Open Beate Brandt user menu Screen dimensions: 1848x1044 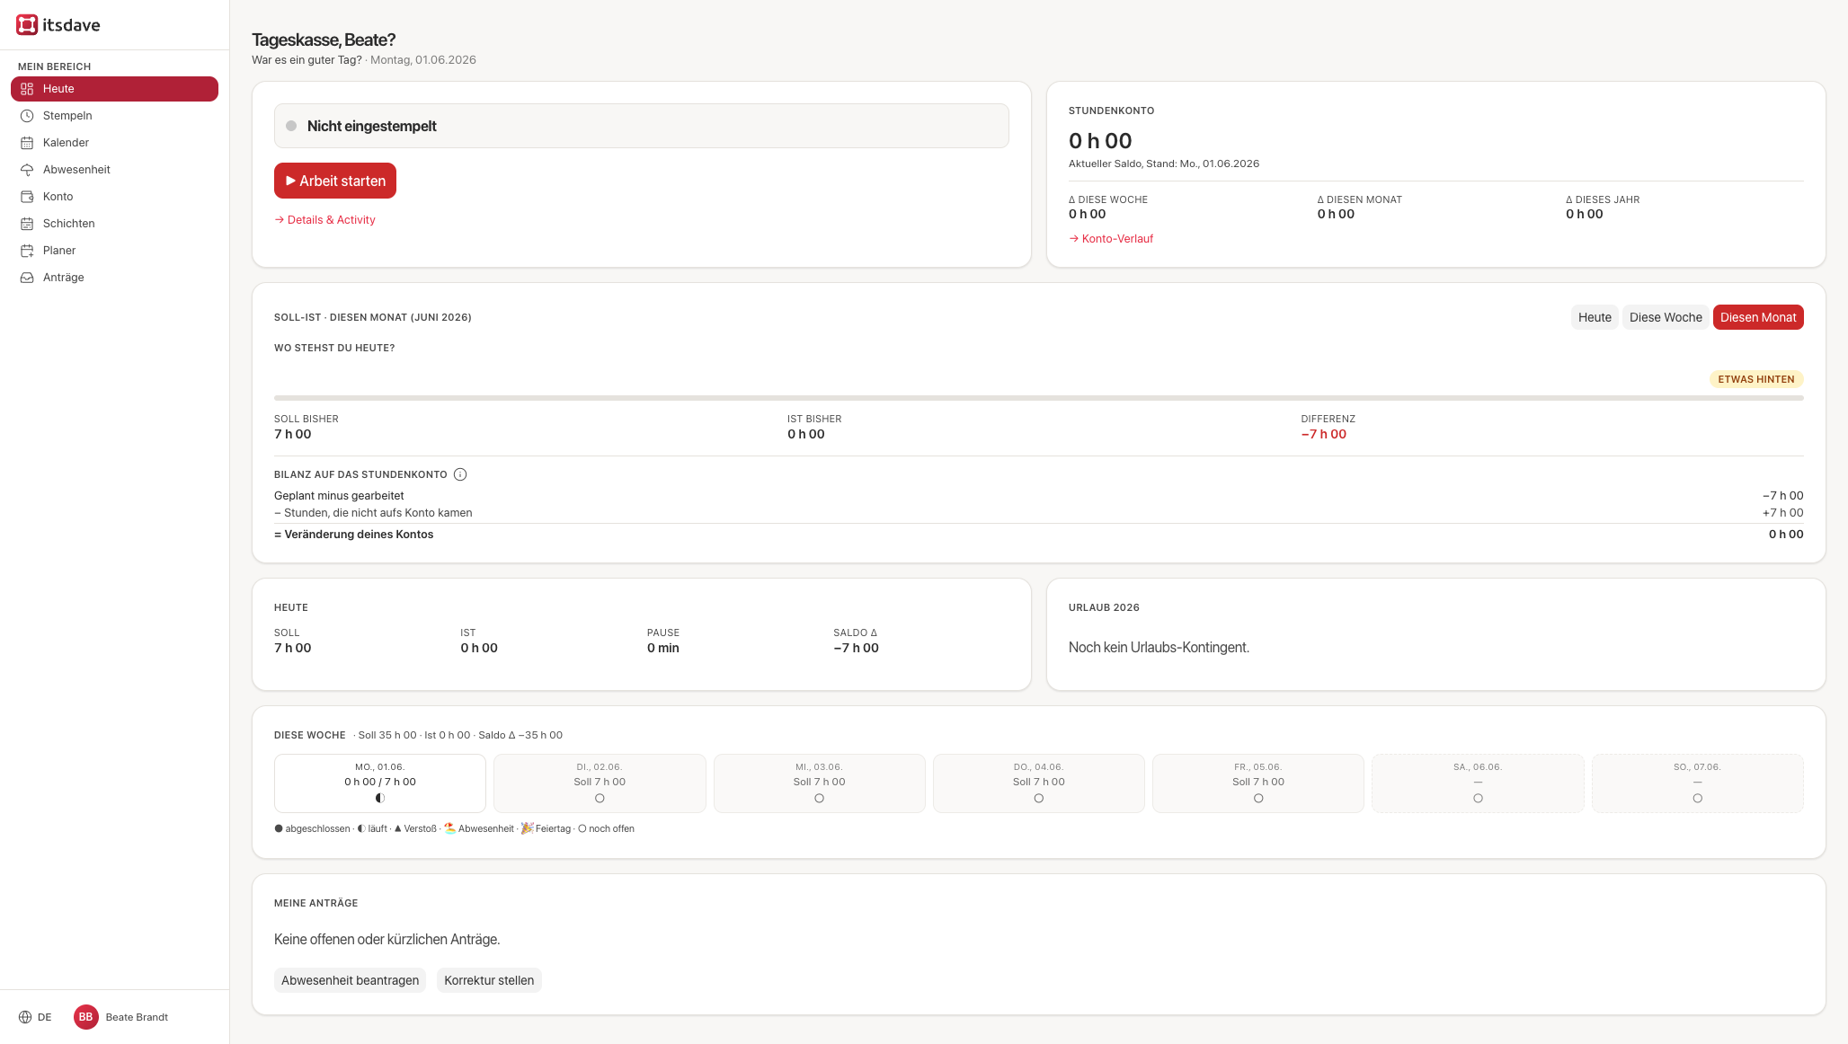click(x=121, y=1017)
